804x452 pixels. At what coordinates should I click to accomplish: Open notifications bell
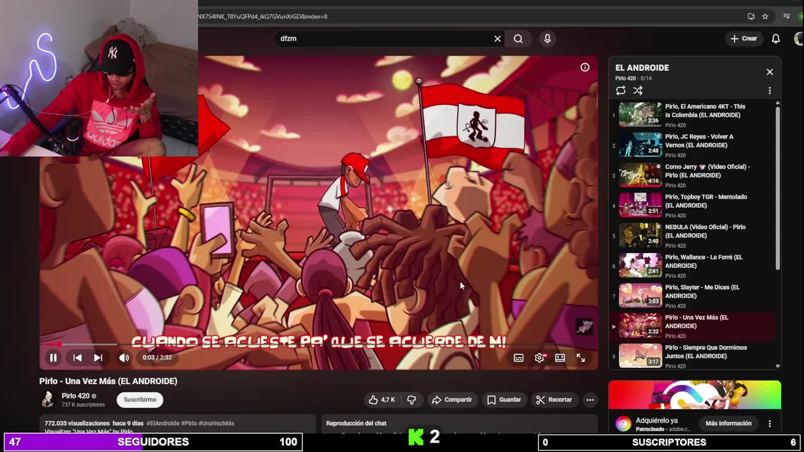coord(776,39)
